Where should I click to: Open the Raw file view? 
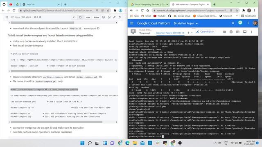(88, 17)
